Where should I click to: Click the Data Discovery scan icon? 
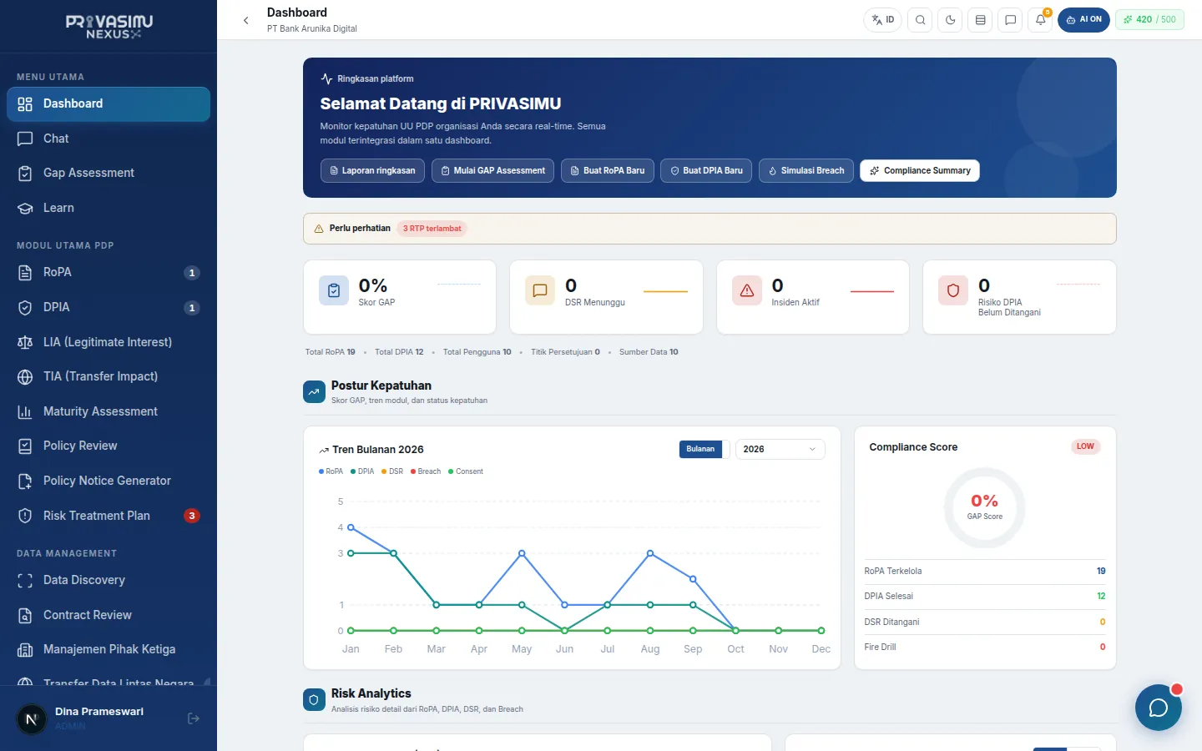tap(25, 580)
